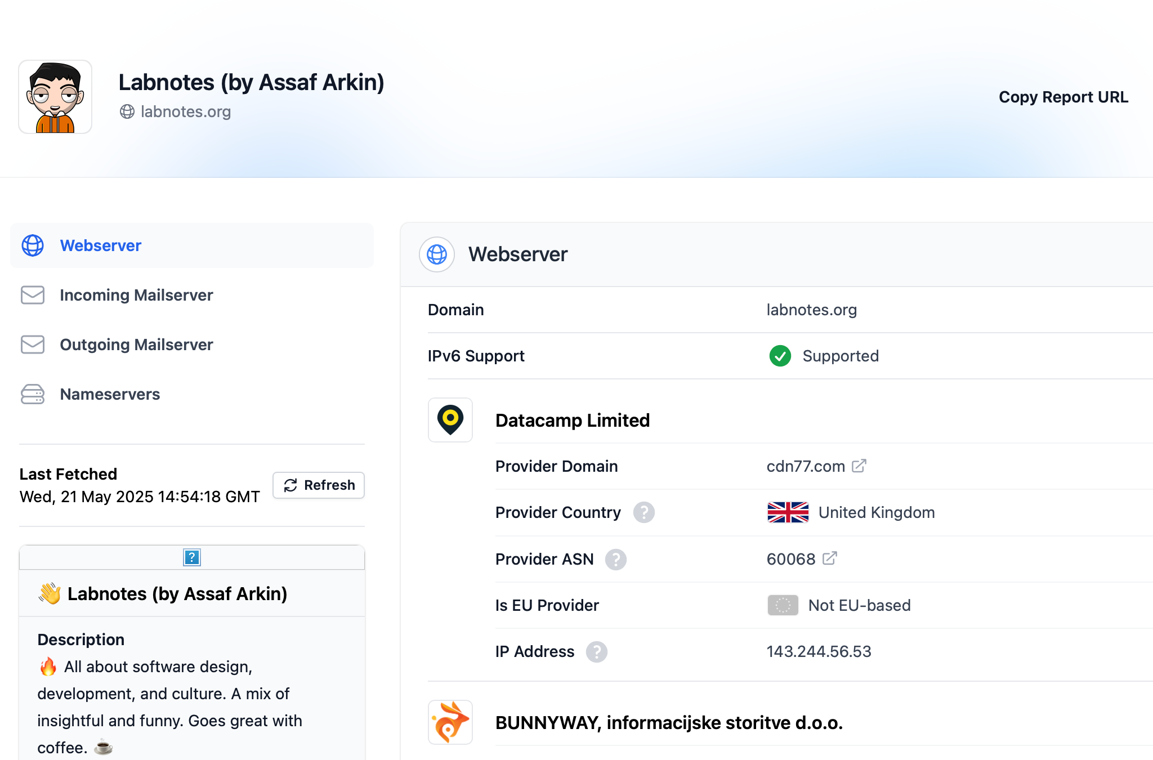Click the Webserver panel header globe icon
1153x760 pixels.
coord(437,254)
